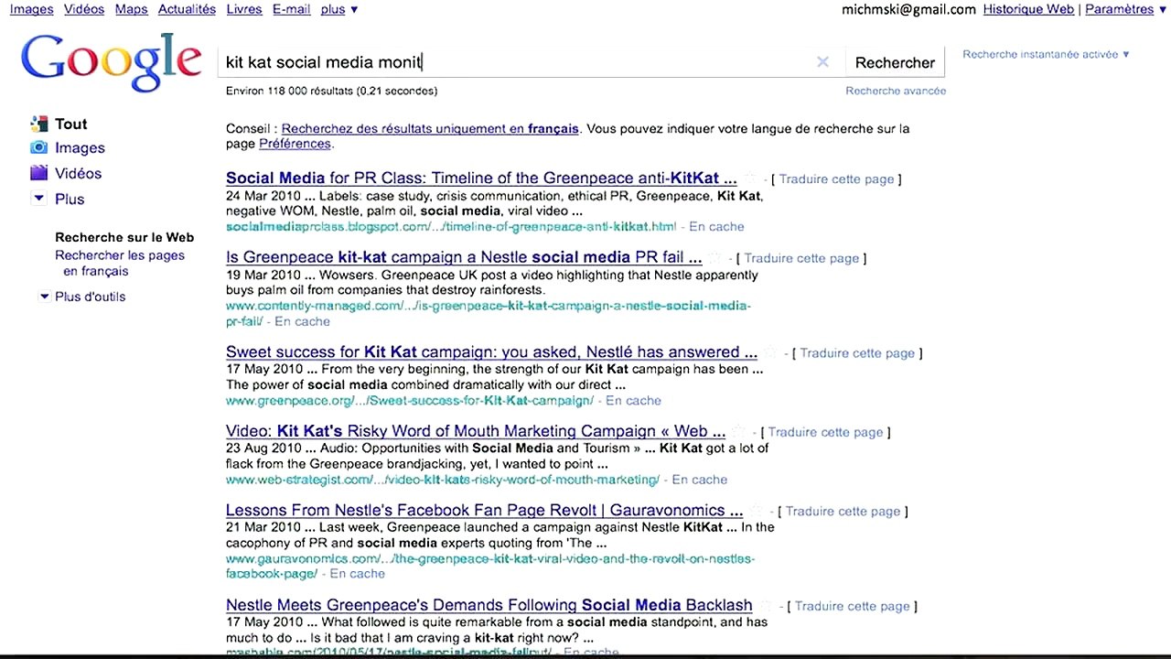
Task: Open 'Recherche instantanée activée' dropdown
Action: [1046, 54]
